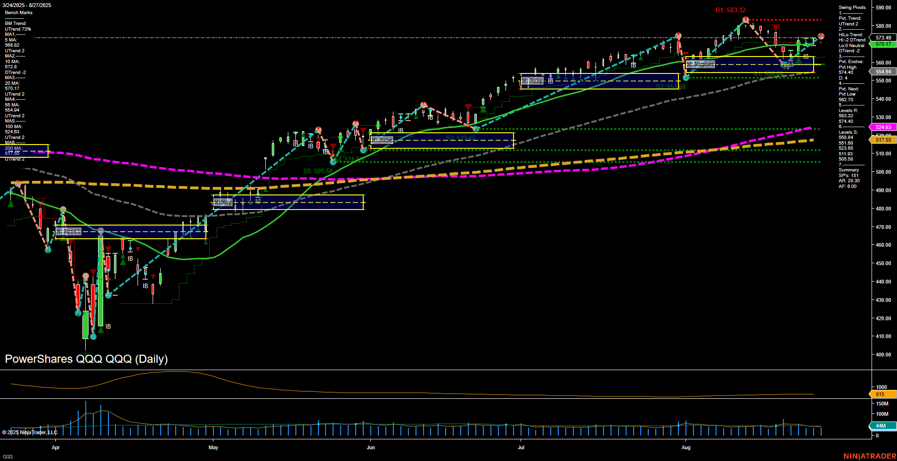Click the Levels R: label
Viewport: 897px width, 461px height.
coord(848,111)
